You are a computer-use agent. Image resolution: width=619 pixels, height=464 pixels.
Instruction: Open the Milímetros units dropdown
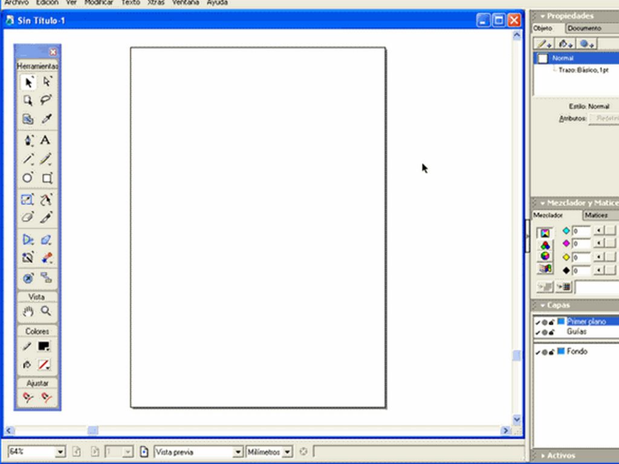(287, 452)
